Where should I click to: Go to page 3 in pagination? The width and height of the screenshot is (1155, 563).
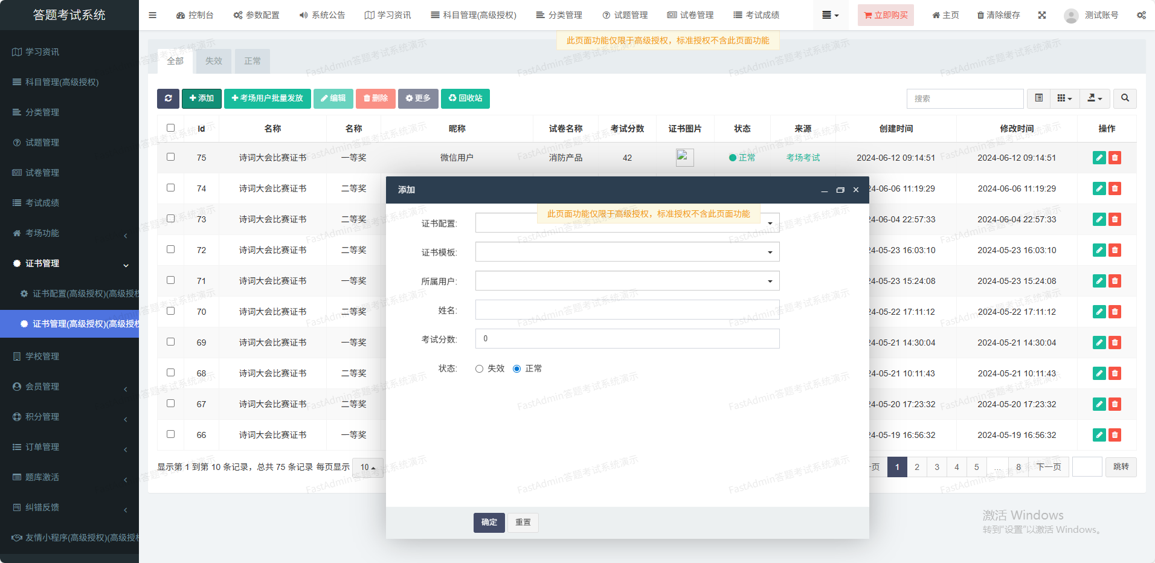coord(937,467)
